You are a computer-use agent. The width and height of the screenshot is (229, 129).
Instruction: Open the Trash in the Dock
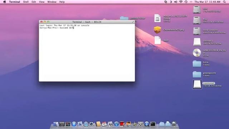[174, 124]
